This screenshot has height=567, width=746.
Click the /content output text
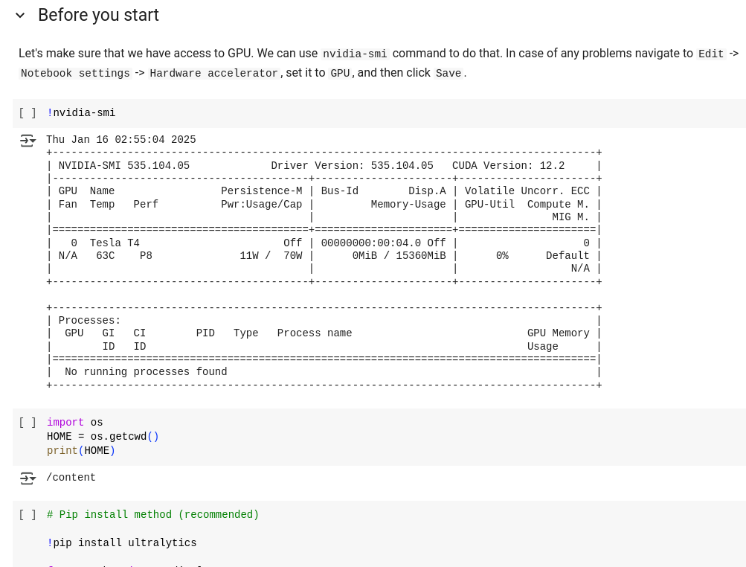click(x=71, y=478)
